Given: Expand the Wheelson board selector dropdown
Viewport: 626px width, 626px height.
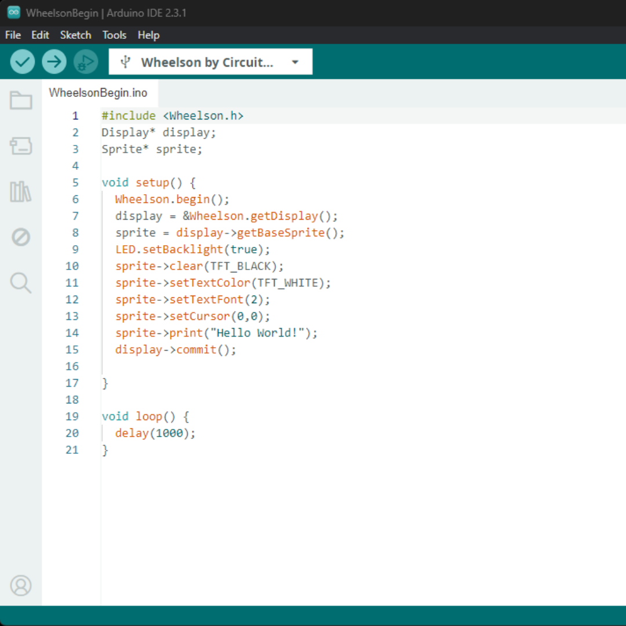Looking at the screenshot, I should click(207, 62).
